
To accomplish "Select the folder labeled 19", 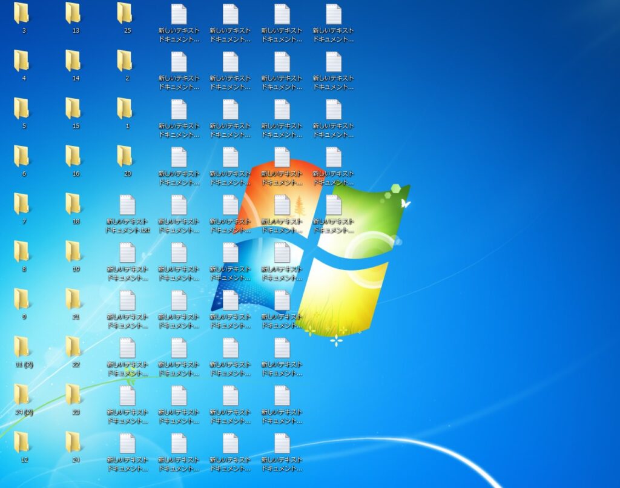I will pyautogui.click(x=73, y=252).
